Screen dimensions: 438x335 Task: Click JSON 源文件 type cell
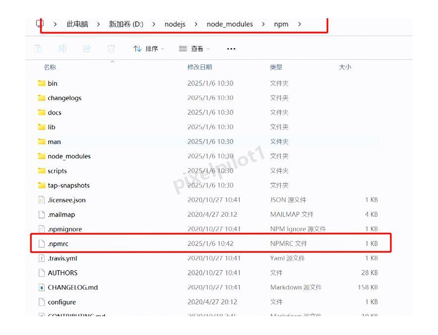pyautogui.click(x=288, y=200)
